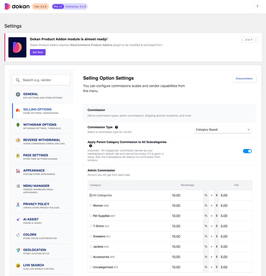Viewport: 266px width, 276px height.
Task: Focus the Search e.g. vendor field
Action: coord(41,80)
